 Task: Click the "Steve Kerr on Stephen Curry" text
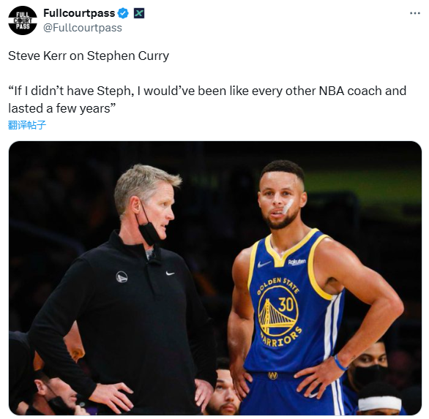coord(89,56)
